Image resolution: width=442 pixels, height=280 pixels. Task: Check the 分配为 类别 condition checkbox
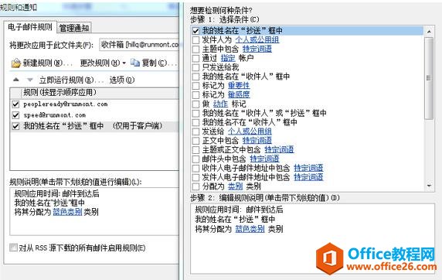click(x=195, y=186)
